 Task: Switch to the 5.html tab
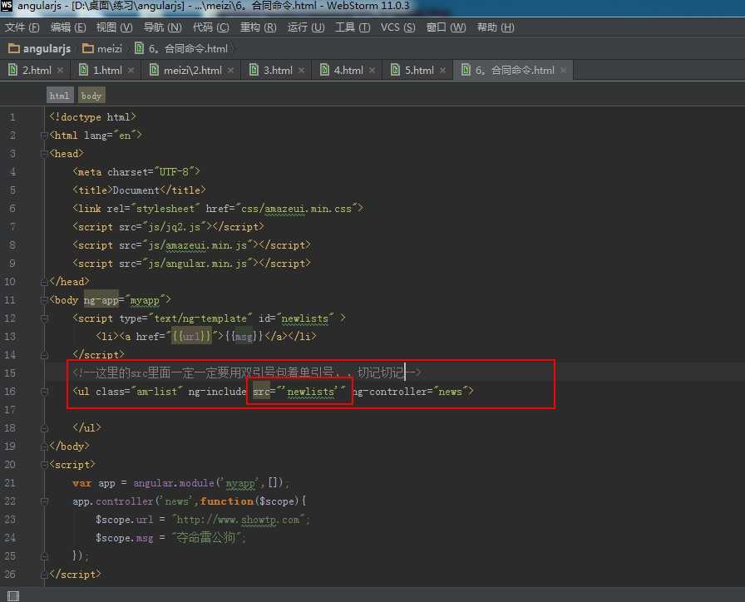(419, 71)
